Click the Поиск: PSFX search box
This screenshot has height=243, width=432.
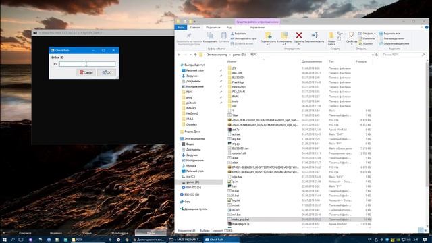tap(403, 55)
